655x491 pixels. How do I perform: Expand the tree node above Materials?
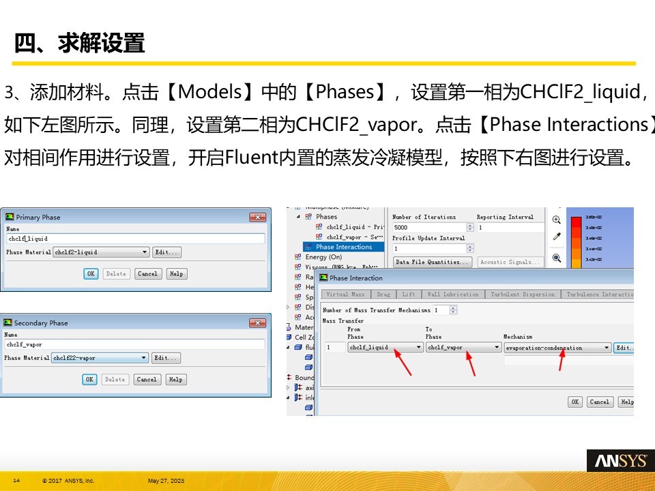click(288, 307)
